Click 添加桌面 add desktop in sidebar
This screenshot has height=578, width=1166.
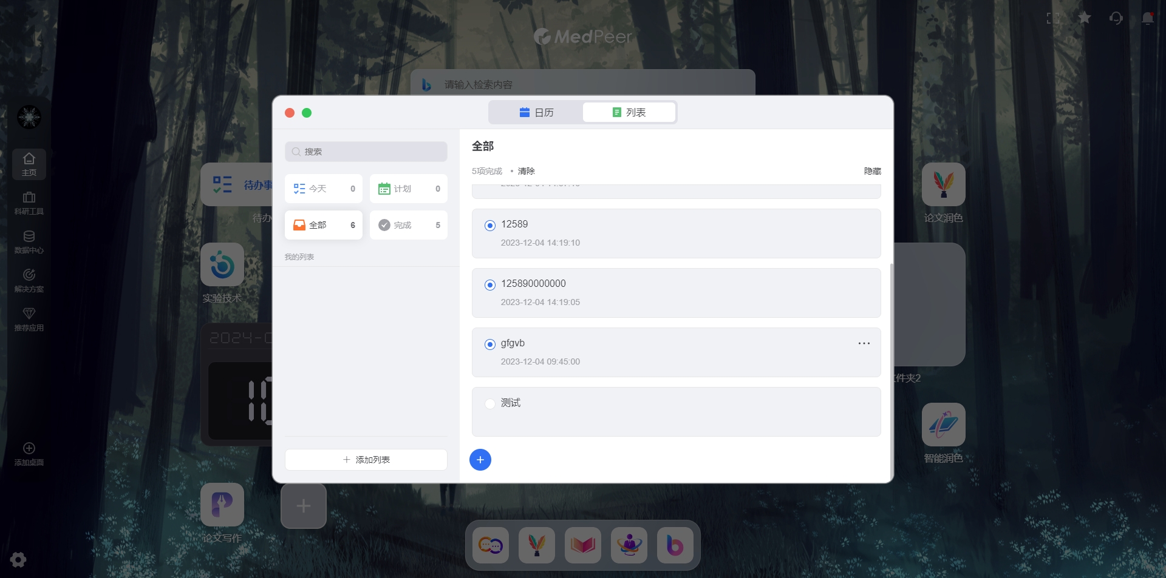pyautogui.click(x=29, y=454)
